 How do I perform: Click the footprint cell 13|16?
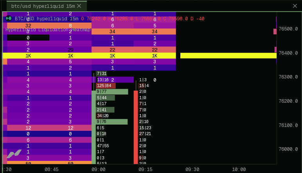pos(102,80)
